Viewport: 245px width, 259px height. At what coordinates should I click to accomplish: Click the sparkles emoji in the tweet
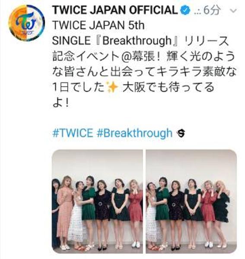coord(112,87)
